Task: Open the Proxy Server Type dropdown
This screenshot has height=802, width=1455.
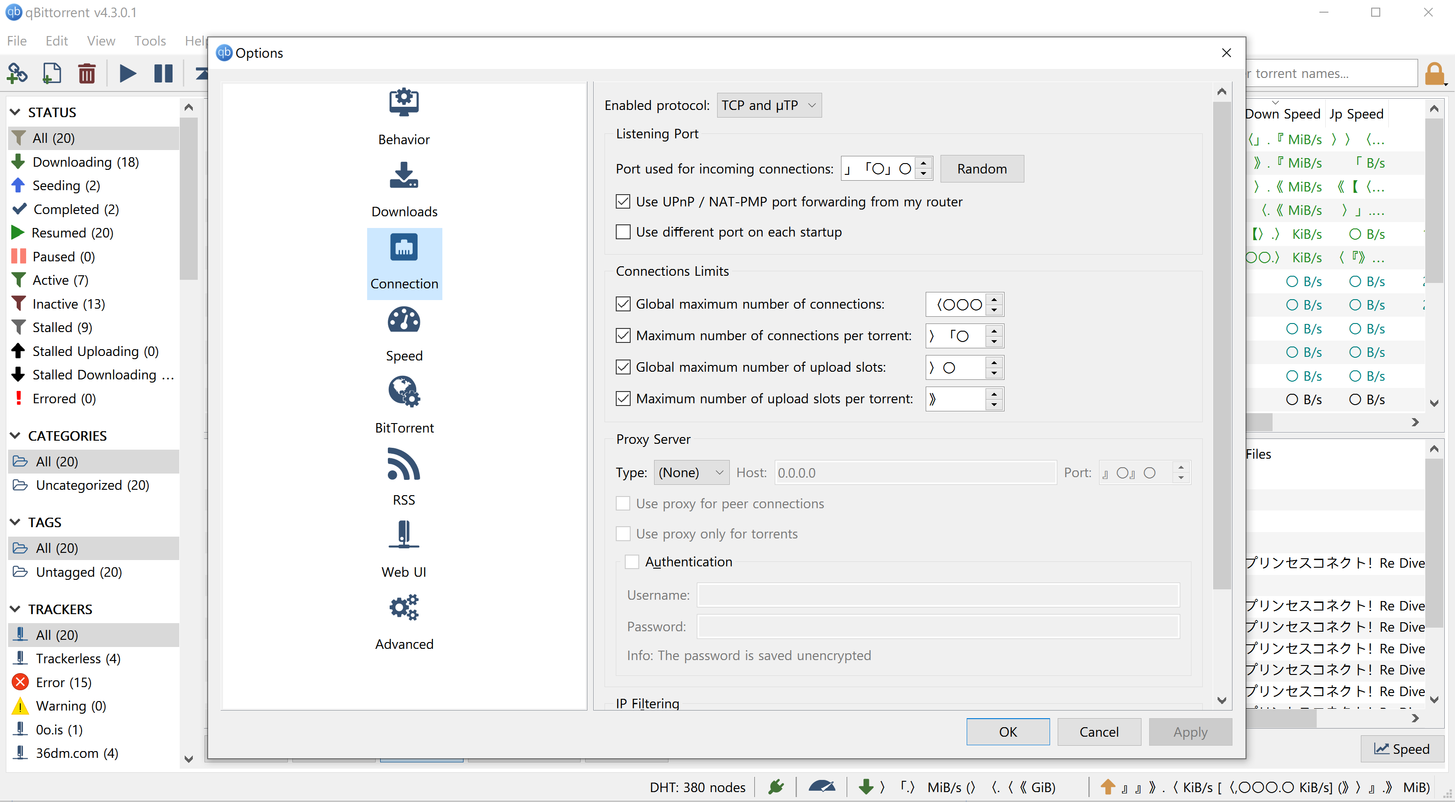Action: (691, 472)
